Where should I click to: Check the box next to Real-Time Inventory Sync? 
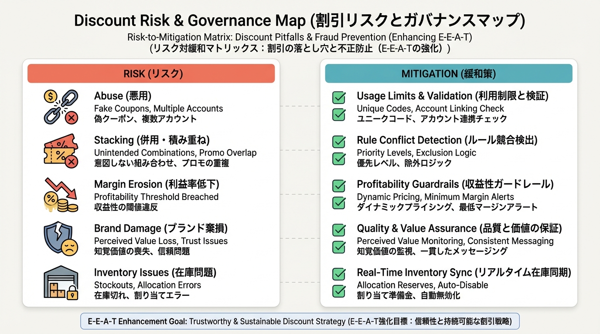(339, 274)
